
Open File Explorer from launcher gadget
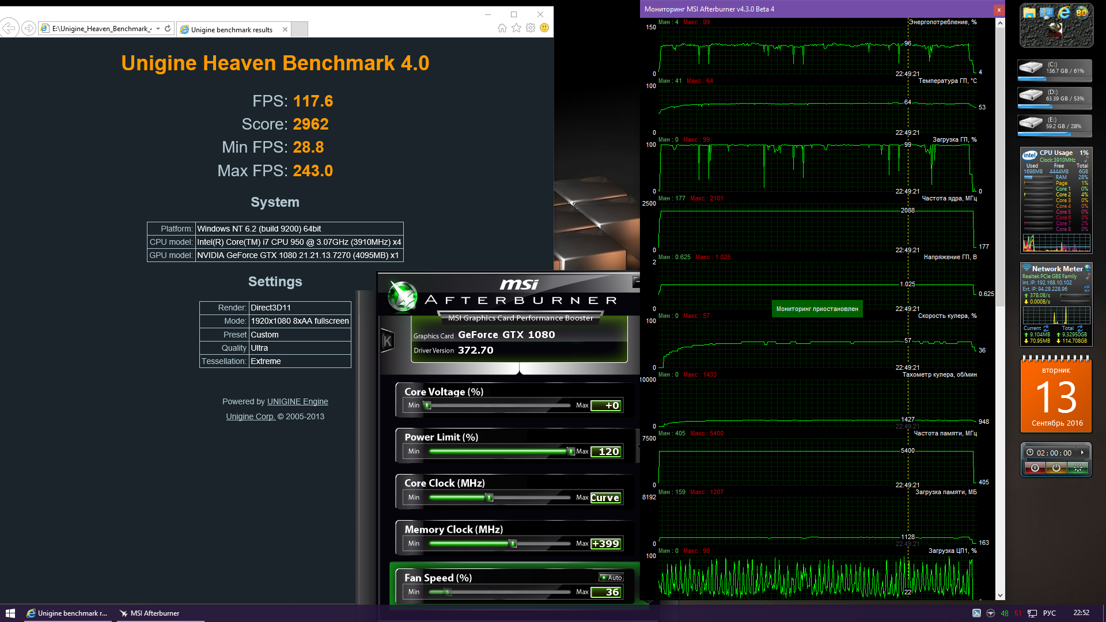pyautogui.click(x=1029, y=13)
